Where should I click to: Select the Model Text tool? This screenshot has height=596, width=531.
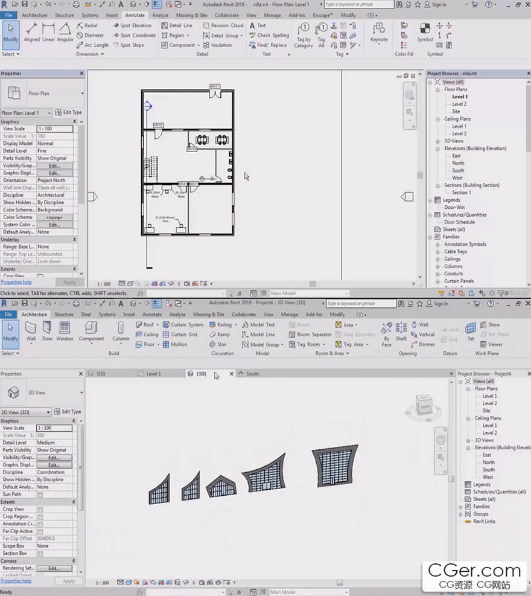coord(258,325)
